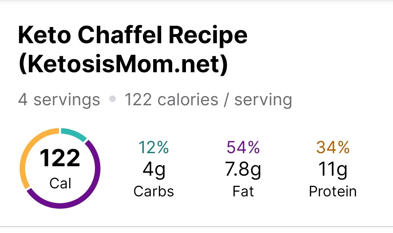The height and width of the screenshot is (233, 393).
Task: Select the KetosisMom.net title line
Action: coord(123,64)
